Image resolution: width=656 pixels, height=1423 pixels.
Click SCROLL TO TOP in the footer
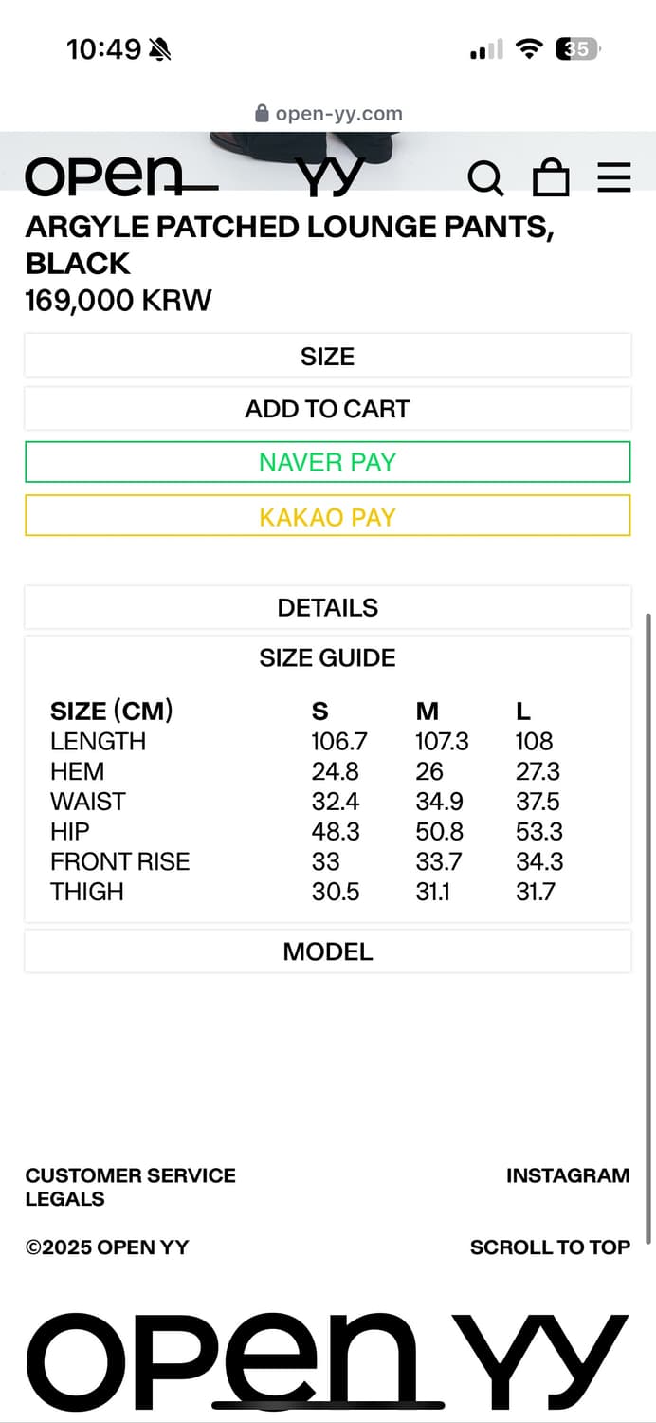pos(550,1247)
